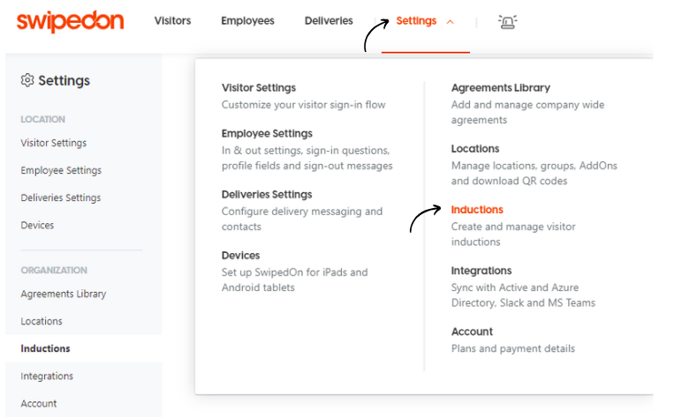Click the SwipedOn logo

[x=70, y=21]
